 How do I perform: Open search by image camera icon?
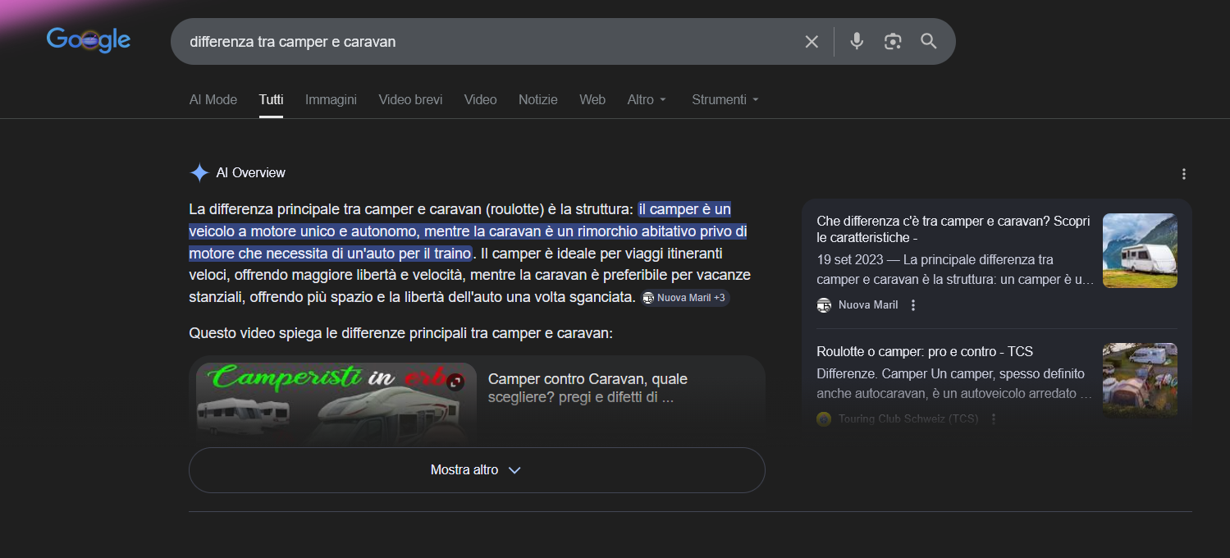pos(893,42)
